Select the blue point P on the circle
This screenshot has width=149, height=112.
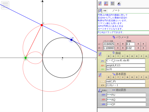(71, 40)
